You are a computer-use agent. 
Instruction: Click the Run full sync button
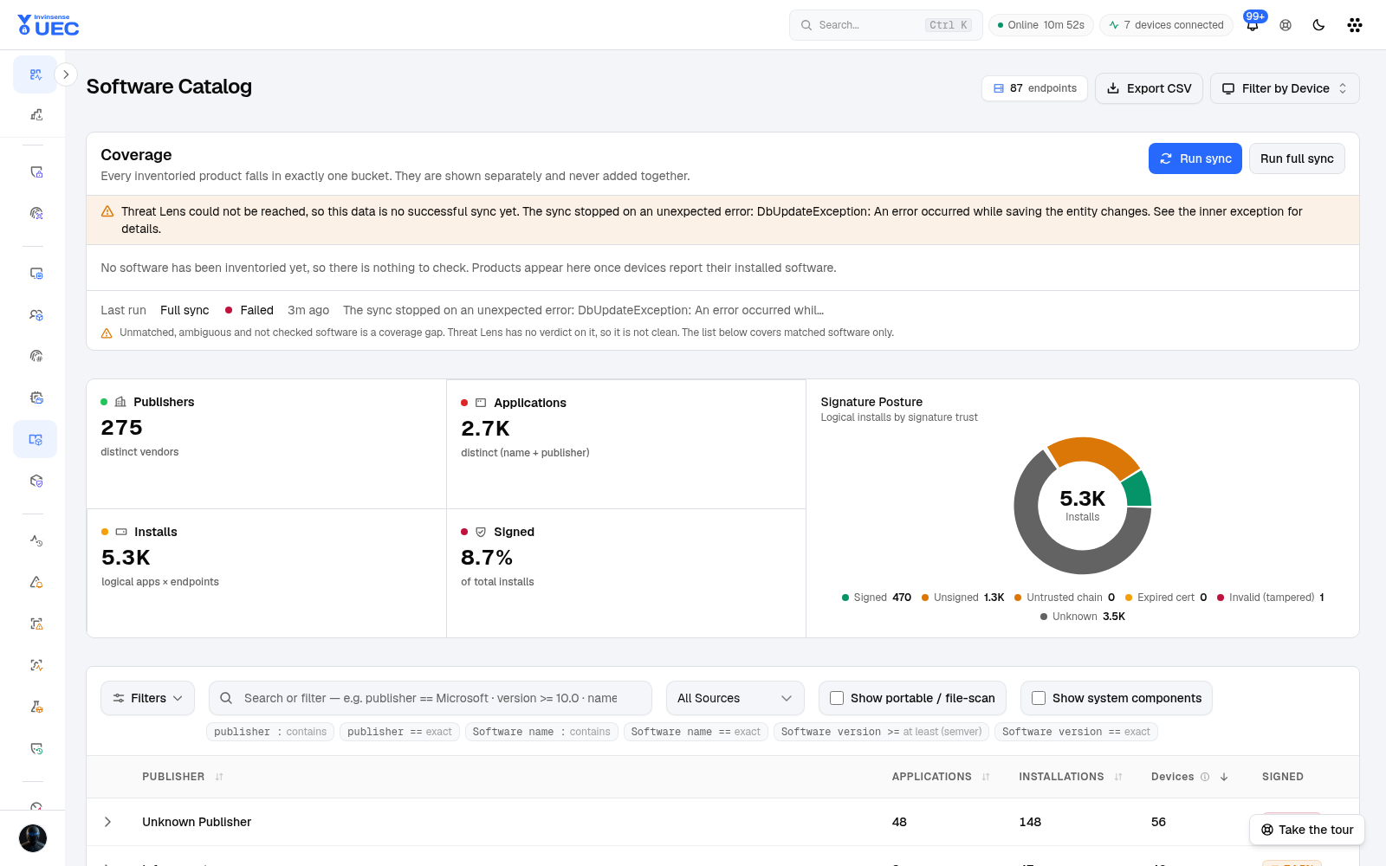1297,158
